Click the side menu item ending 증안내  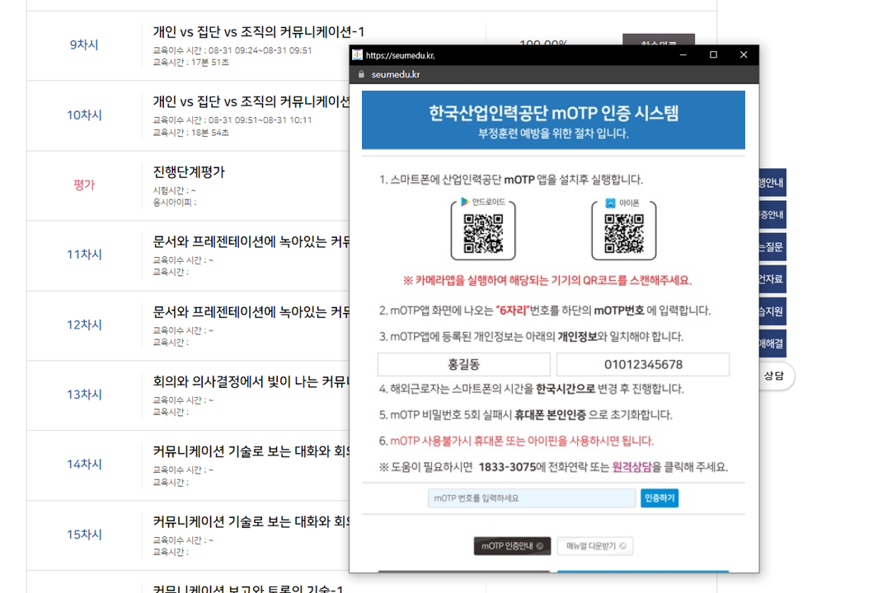(772, 215)
